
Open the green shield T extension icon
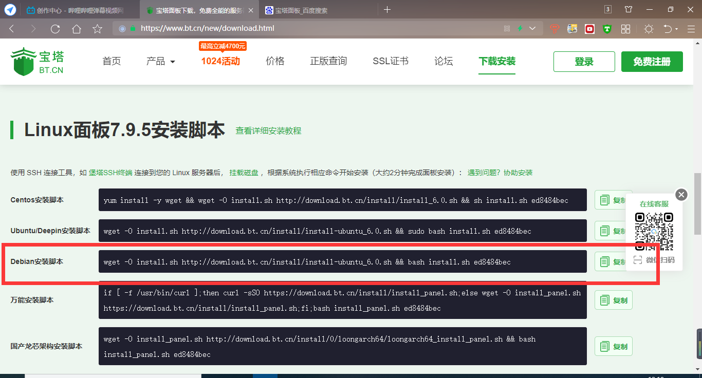click(607, 29)
